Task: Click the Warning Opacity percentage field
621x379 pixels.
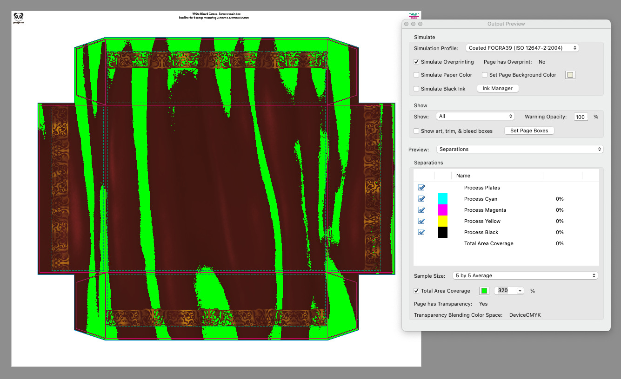Action: (x=581, y=117)
